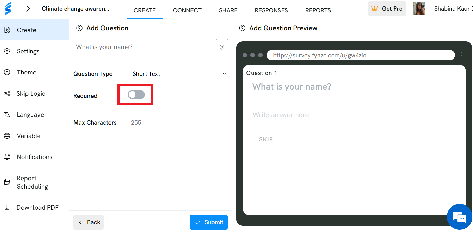This screenshot has height=233, width=473.
Task: Click the @ mention variable button
Action: pos(222,47)
